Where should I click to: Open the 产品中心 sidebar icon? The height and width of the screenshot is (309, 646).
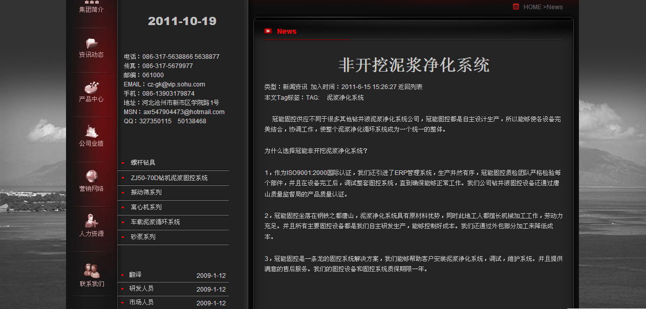point(92,87)
